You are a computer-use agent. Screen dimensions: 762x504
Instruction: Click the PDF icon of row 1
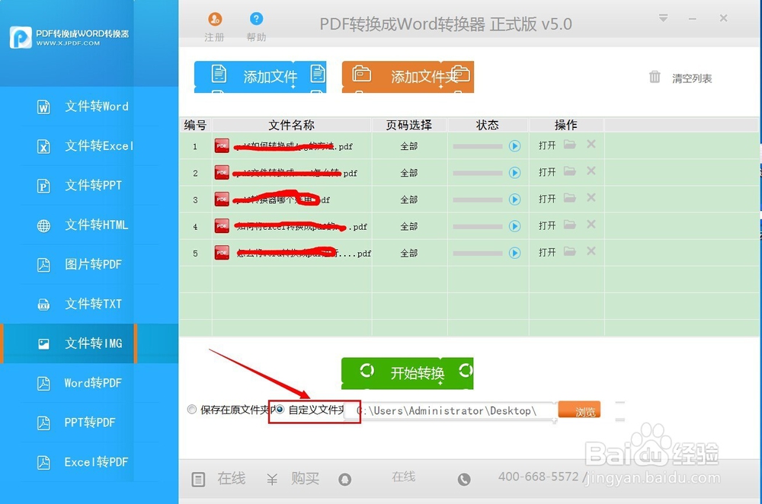coord(222,145)
